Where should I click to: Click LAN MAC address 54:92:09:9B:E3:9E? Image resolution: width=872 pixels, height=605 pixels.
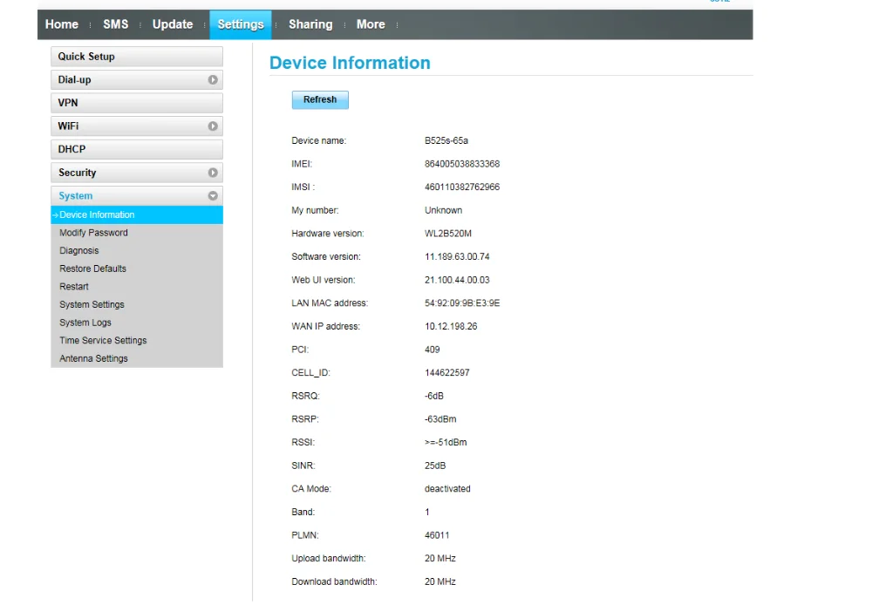click(x=462, y=303)
